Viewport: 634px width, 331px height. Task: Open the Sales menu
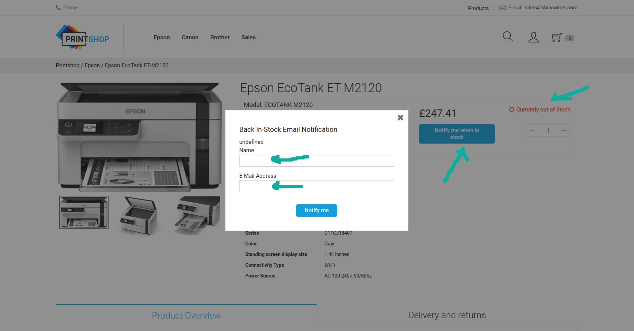tap(249, 37)
